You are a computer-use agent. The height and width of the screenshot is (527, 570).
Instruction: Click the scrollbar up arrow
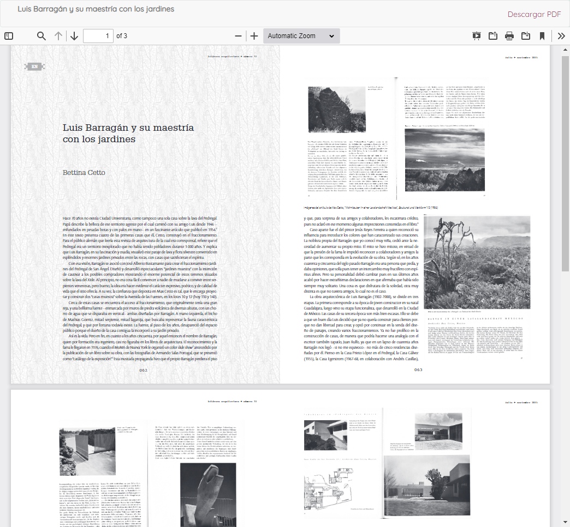[x=565, y=50]
